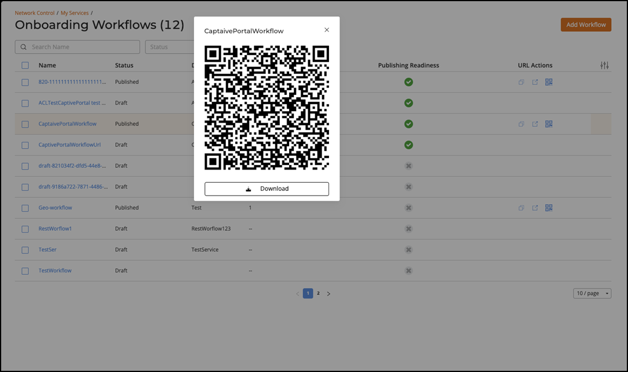Click the Add Workflow button
This screenshot has height=372, width=628.
pos(586,25)
